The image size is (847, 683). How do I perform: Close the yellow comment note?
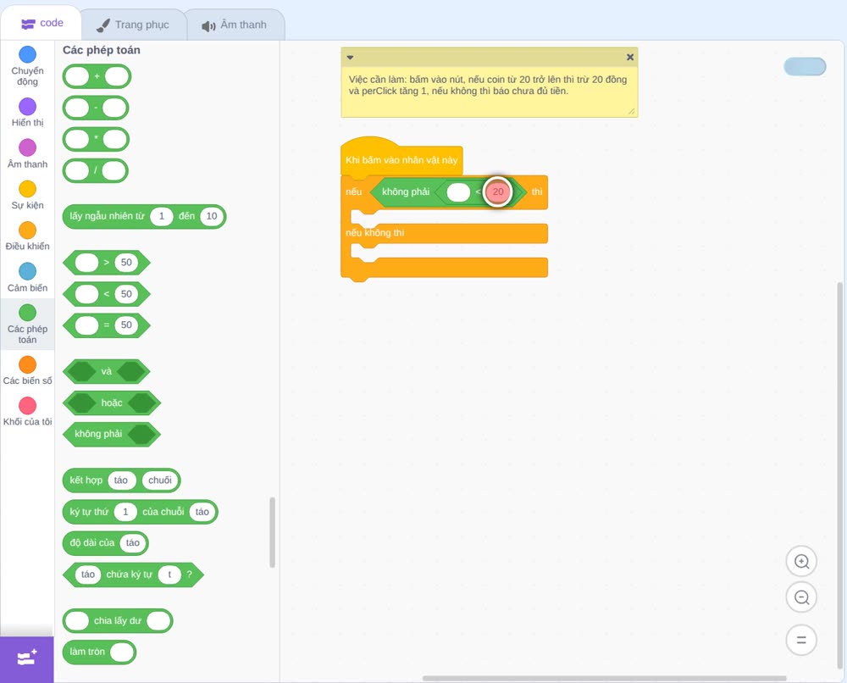630,57
